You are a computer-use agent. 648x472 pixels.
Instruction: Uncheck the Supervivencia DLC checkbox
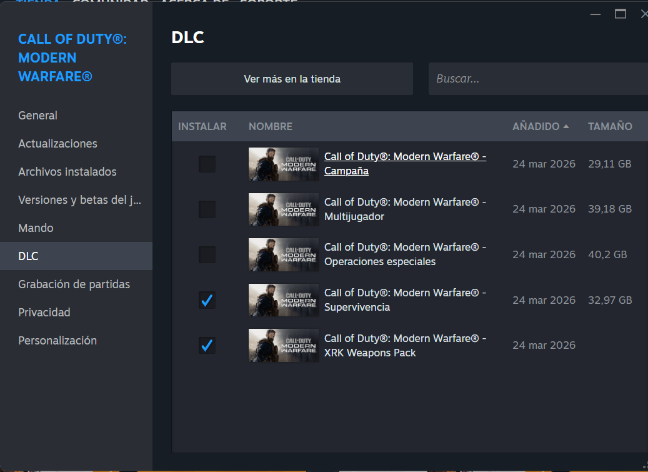coord(207,300)
